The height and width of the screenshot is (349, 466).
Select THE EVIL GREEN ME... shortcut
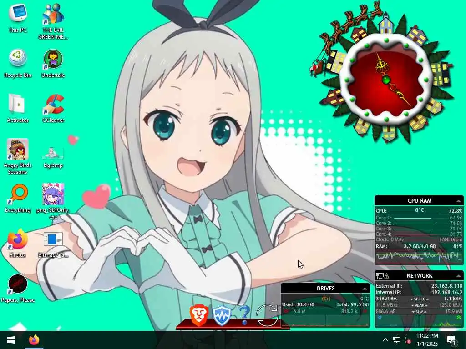pyautogui.click(x=53, y=21)
